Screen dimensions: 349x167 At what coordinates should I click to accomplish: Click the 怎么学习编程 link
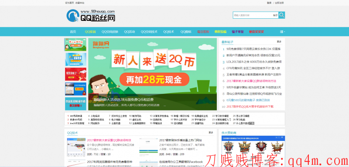(243, 116)
